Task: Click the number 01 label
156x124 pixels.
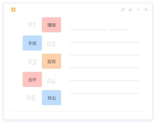Action: pyautogui.click(x=32, y=25)
